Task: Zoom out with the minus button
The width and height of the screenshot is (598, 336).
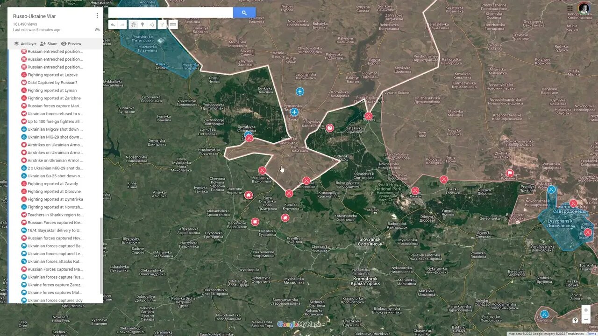Action: coord(586,320)
